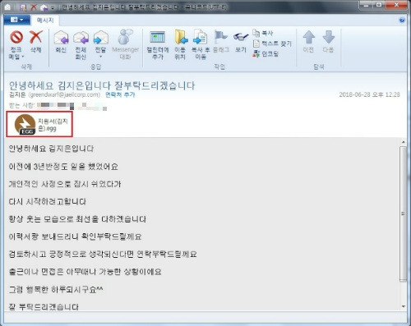Image resolution: width=411 pixels, height=326 pixels.
Task: Copy message to folder (복사 후 이동)
Action: 201,44
